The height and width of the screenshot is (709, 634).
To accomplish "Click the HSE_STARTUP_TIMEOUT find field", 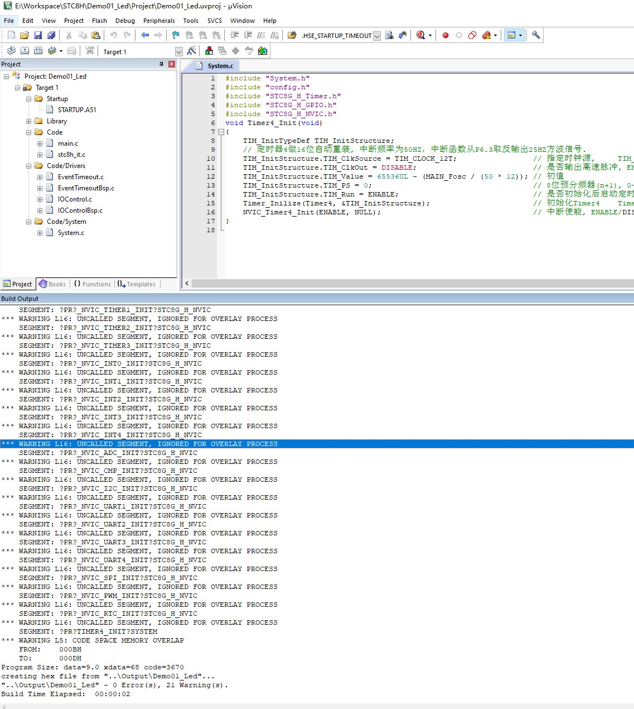I will [336, 36].
